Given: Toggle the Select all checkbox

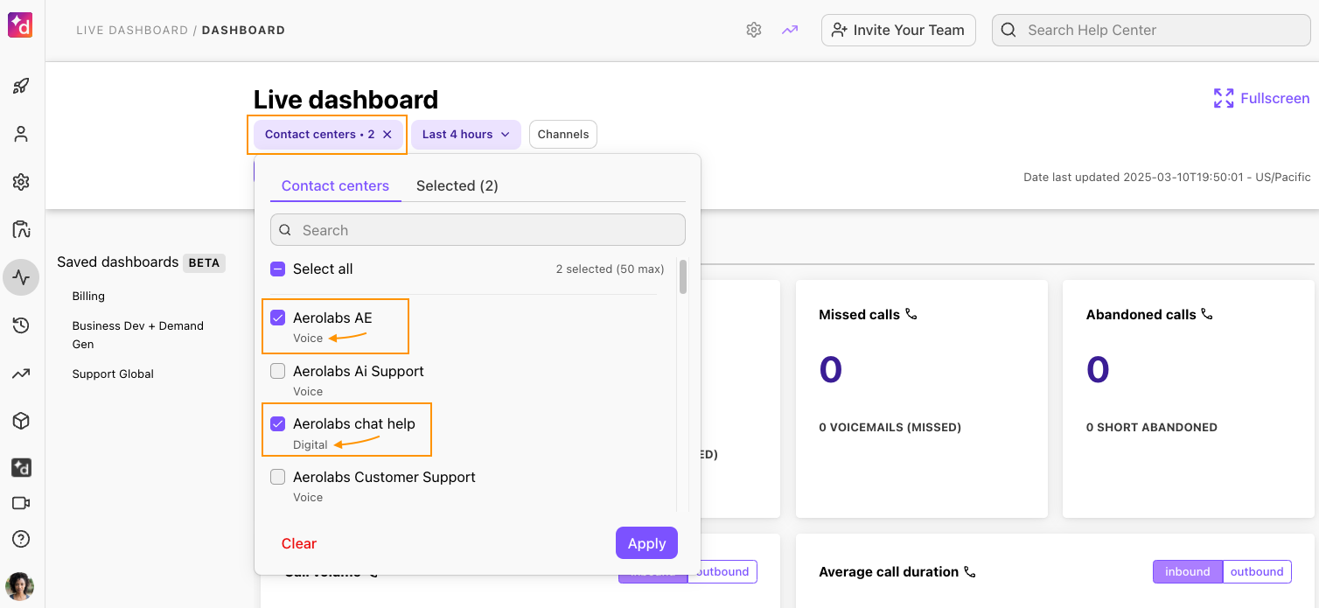Looking at the screenshot, I should coord(277,269).
